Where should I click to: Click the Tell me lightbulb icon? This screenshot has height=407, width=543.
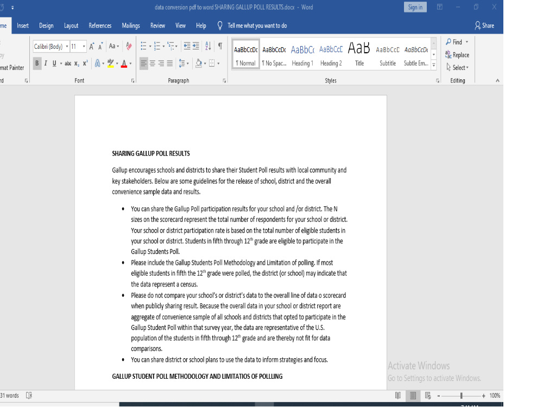[219, 26]
